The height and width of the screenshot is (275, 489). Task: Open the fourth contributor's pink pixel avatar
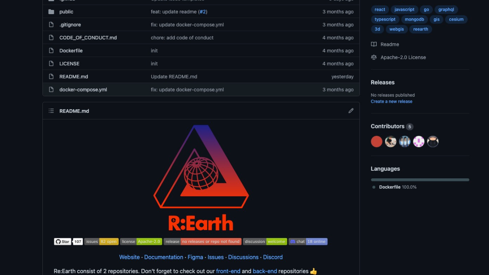pyautogui.click(x=419, y=142)
